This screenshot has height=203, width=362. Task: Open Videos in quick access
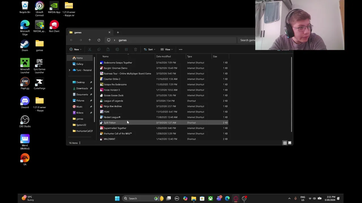click(x=80, y=113)
